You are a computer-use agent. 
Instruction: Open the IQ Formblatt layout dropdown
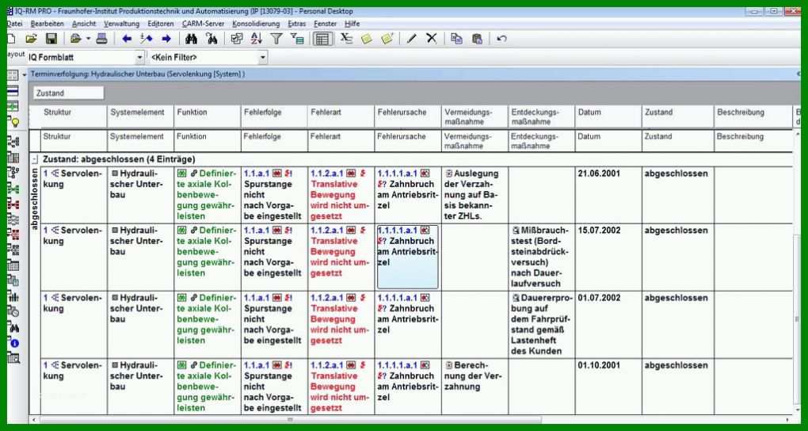pos(139,57)
